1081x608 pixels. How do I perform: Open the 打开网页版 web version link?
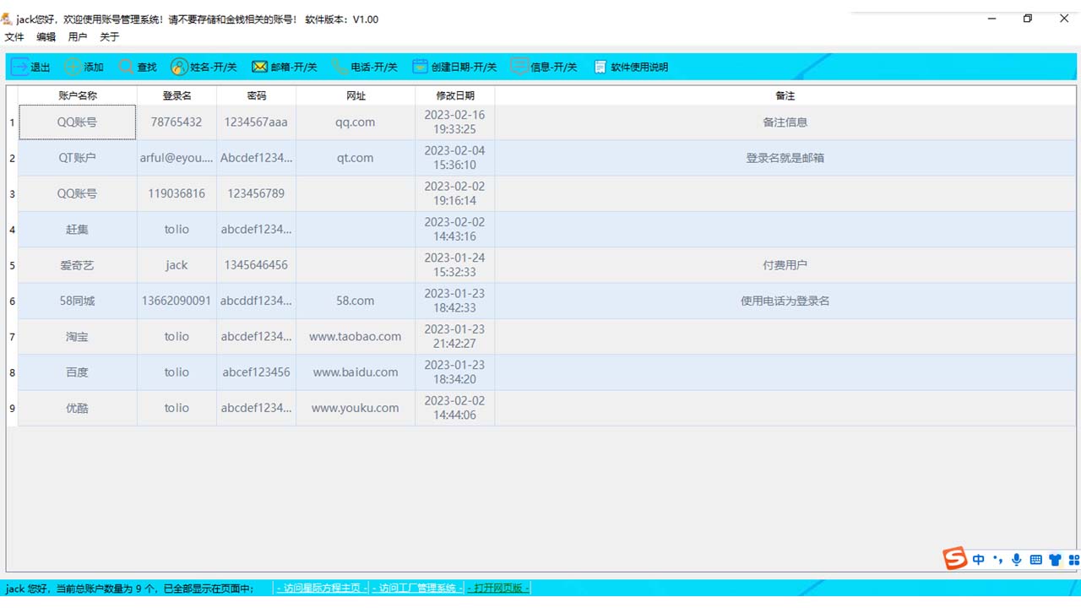click(x=498, y=588)
